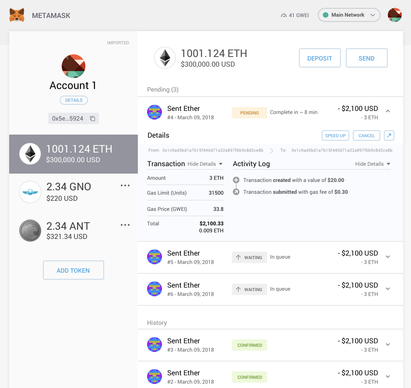Click the Deposit button
The image size is (411, 388).
coord(320,58)
